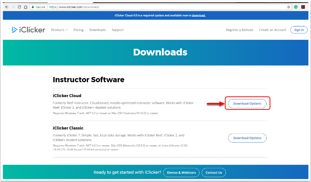Reload the page with the refresh icon
Viewport: 311px width, 182px height.
point(19,7)
